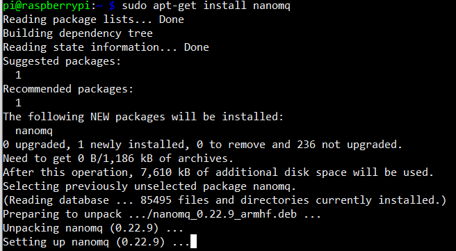Click the indented nanomq package name
The width and height of the screenshot is (456, 251).
(x=34, y=131)
